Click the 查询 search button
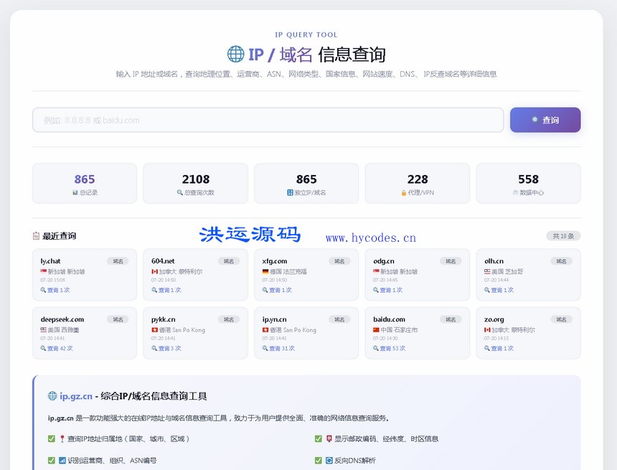This screenshot has width=617, height=470. [x=545, y=120]
